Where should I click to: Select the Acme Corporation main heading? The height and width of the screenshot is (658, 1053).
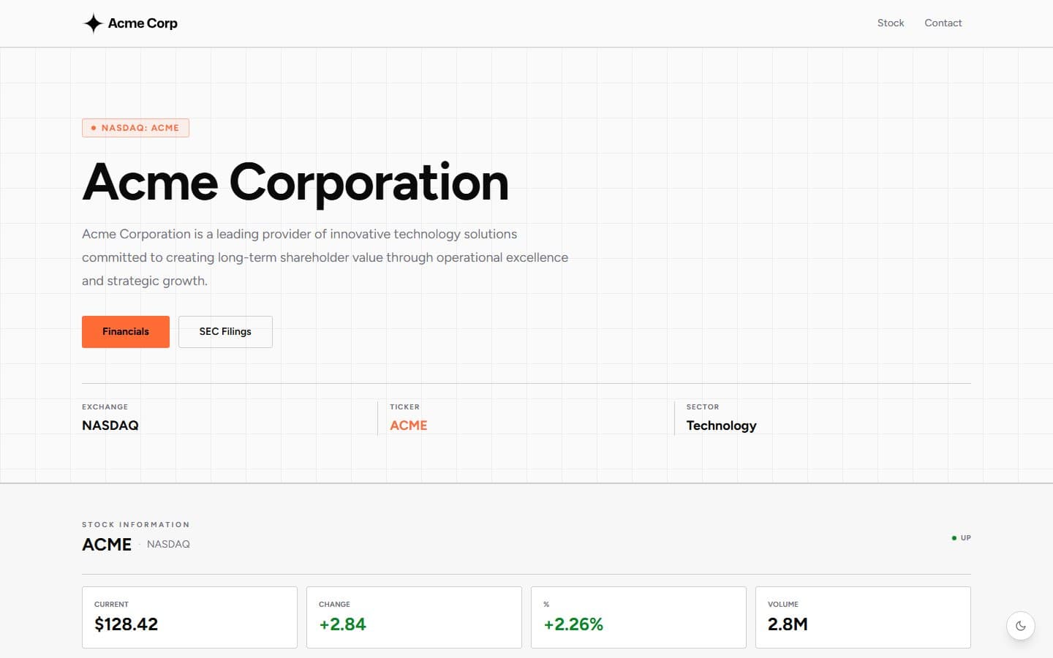[x=295, y=182]
